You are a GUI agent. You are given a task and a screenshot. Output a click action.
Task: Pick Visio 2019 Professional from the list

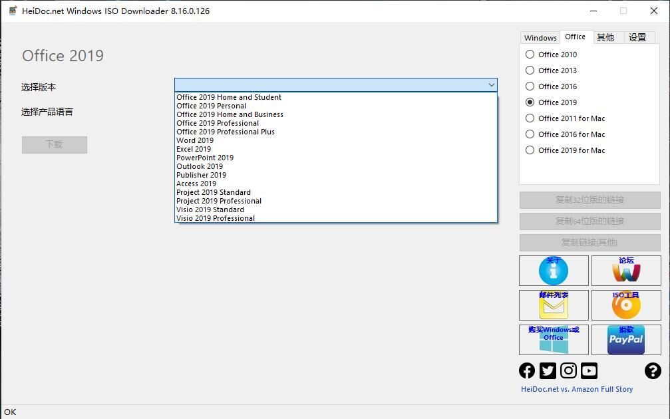pyautogui.click(x=216, y=218)
